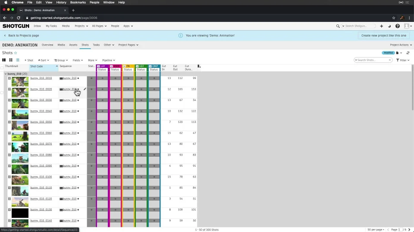
Task: Open the Fields dropdown
Action: (78, 60)
